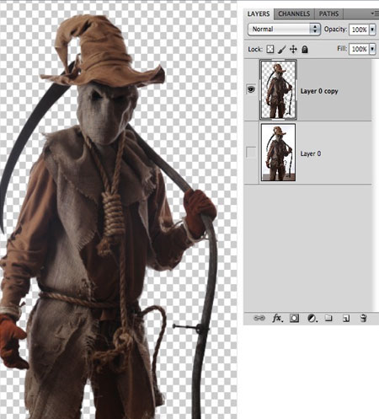Switch to the Channels tab

pos(294,13)
